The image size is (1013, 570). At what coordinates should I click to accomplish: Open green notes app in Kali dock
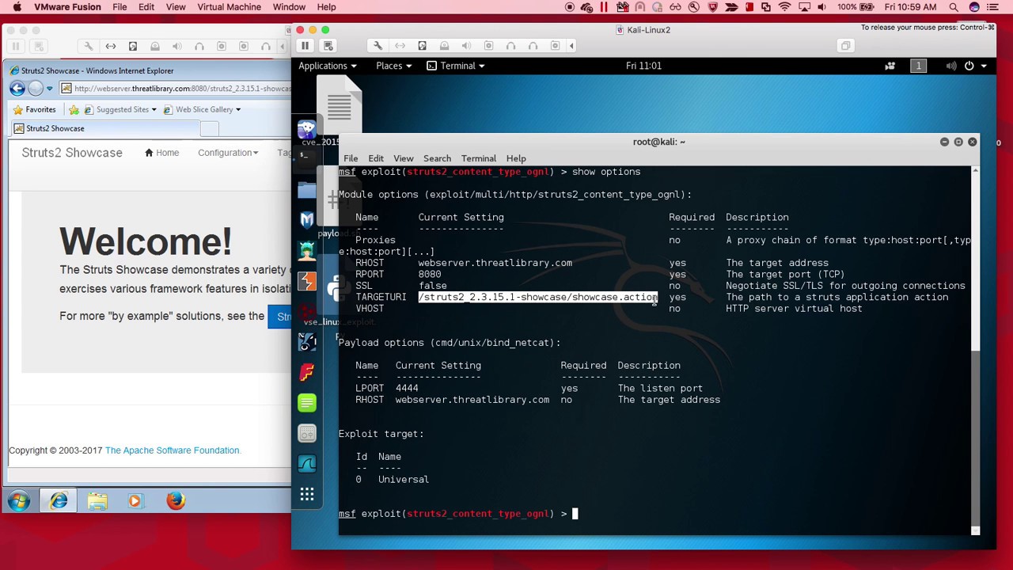click(307, 403)
